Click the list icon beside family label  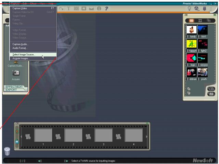[188, 36]
